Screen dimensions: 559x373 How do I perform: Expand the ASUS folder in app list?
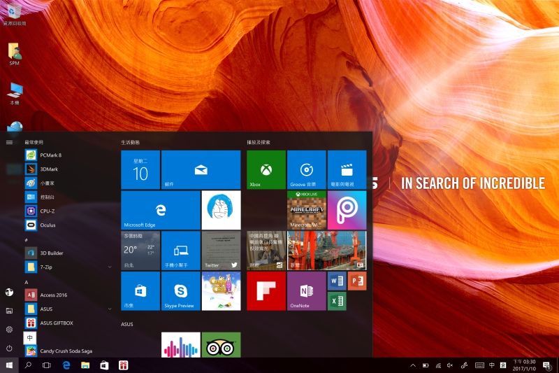110,309
